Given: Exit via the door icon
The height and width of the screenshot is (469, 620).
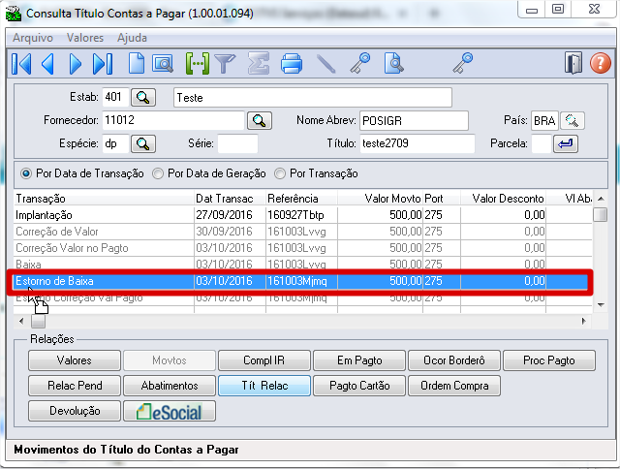Looking at the screenshot, I should (x=573, y=63).
